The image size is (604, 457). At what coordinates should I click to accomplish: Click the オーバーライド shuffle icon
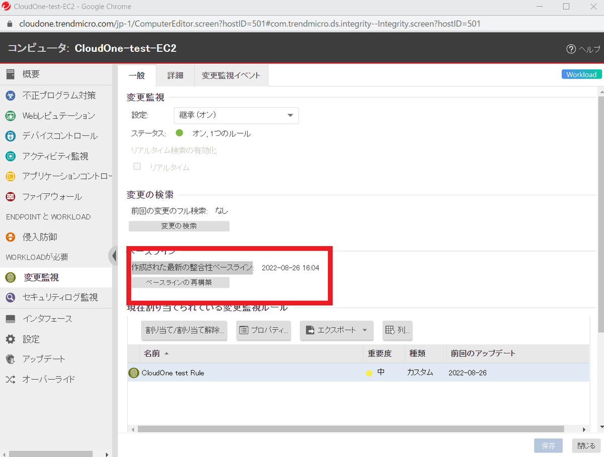pyautogui.click(x=10, y=379)
